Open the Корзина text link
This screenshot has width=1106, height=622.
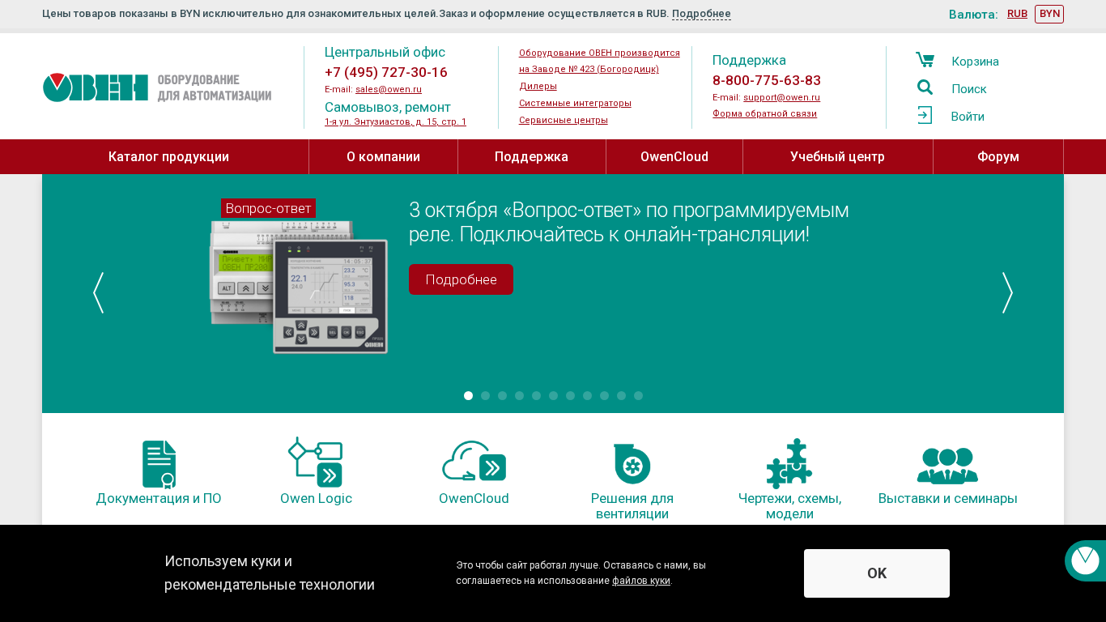tap(975, 62)
